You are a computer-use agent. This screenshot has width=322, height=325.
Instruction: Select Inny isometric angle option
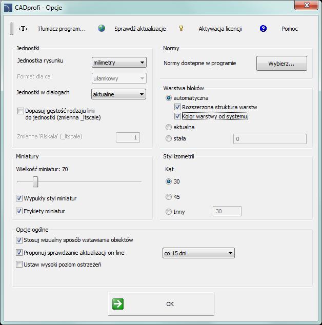coord(169,212)
